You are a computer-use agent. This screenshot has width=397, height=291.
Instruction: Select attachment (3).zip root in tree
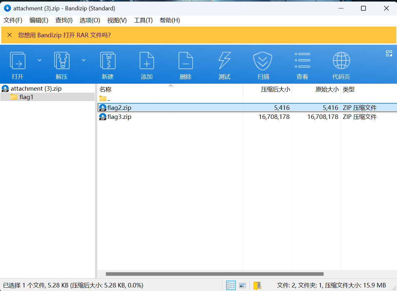pyautogui.click(x=36, y=88)
